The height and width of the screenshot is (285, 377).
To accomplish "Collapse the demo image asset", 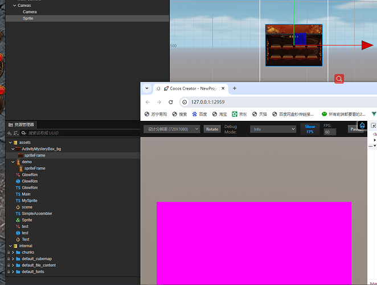I will [13, 162].
